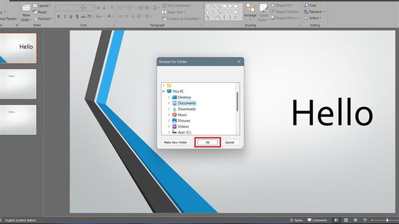Click the Make New Folder button
Screen dimensions: 399x224
[176, 142]
